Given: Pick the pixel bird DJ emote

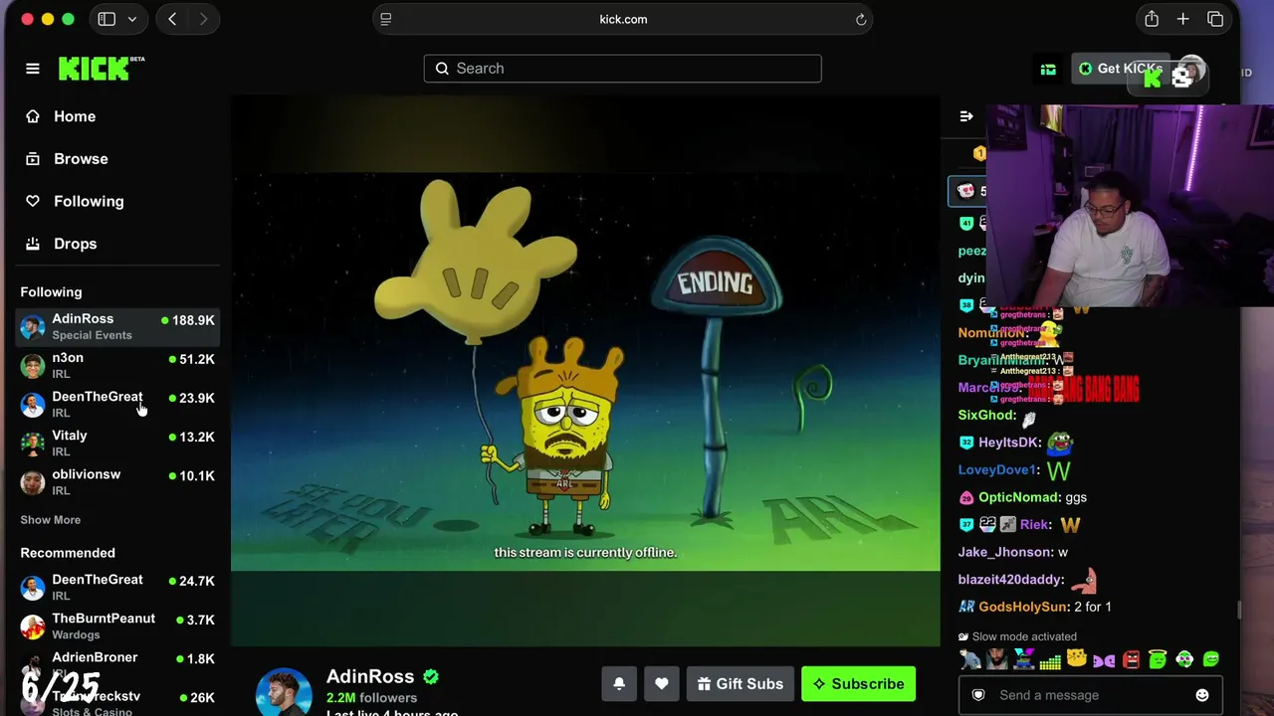Looking at the screenshot, I should tap(1023, 658).
